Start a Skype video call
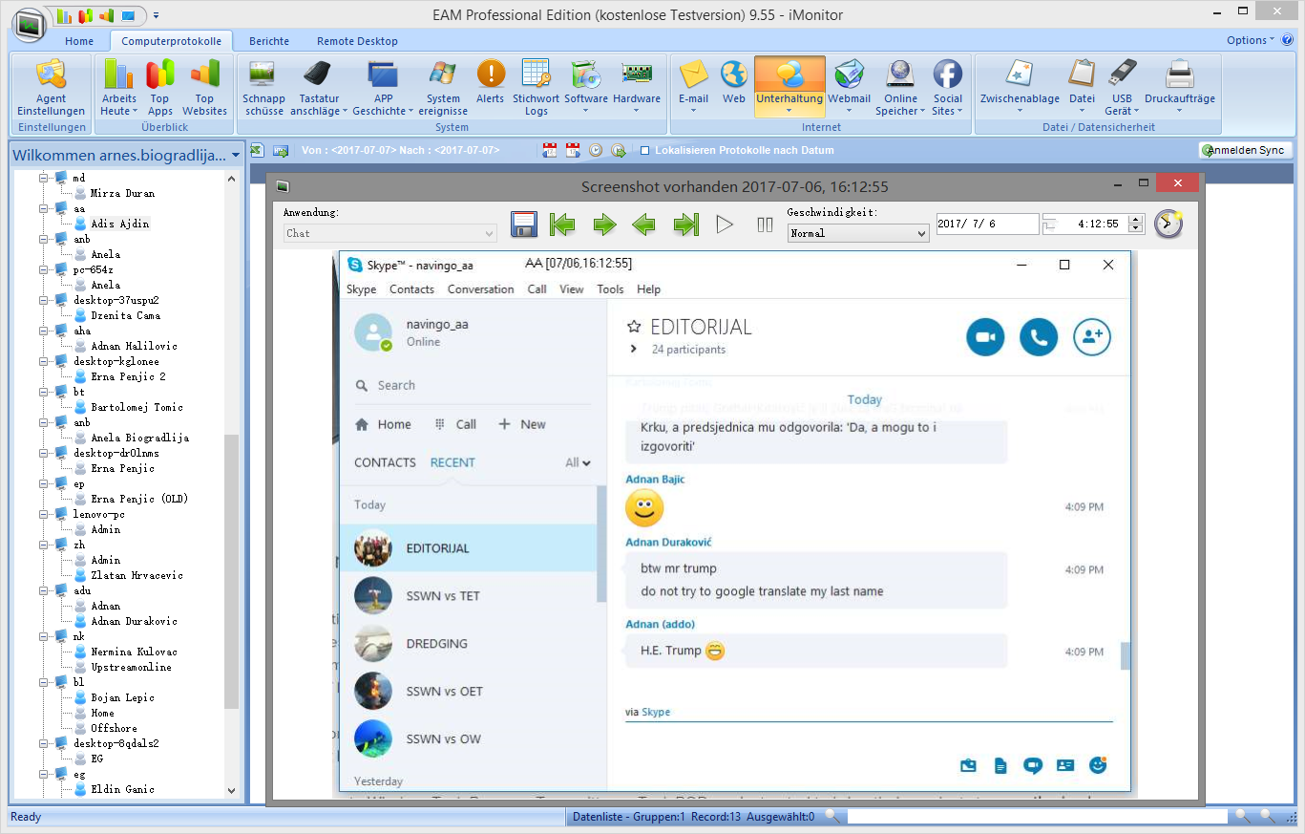Screen dimensions: 1305x834 [x=985, y=337]
